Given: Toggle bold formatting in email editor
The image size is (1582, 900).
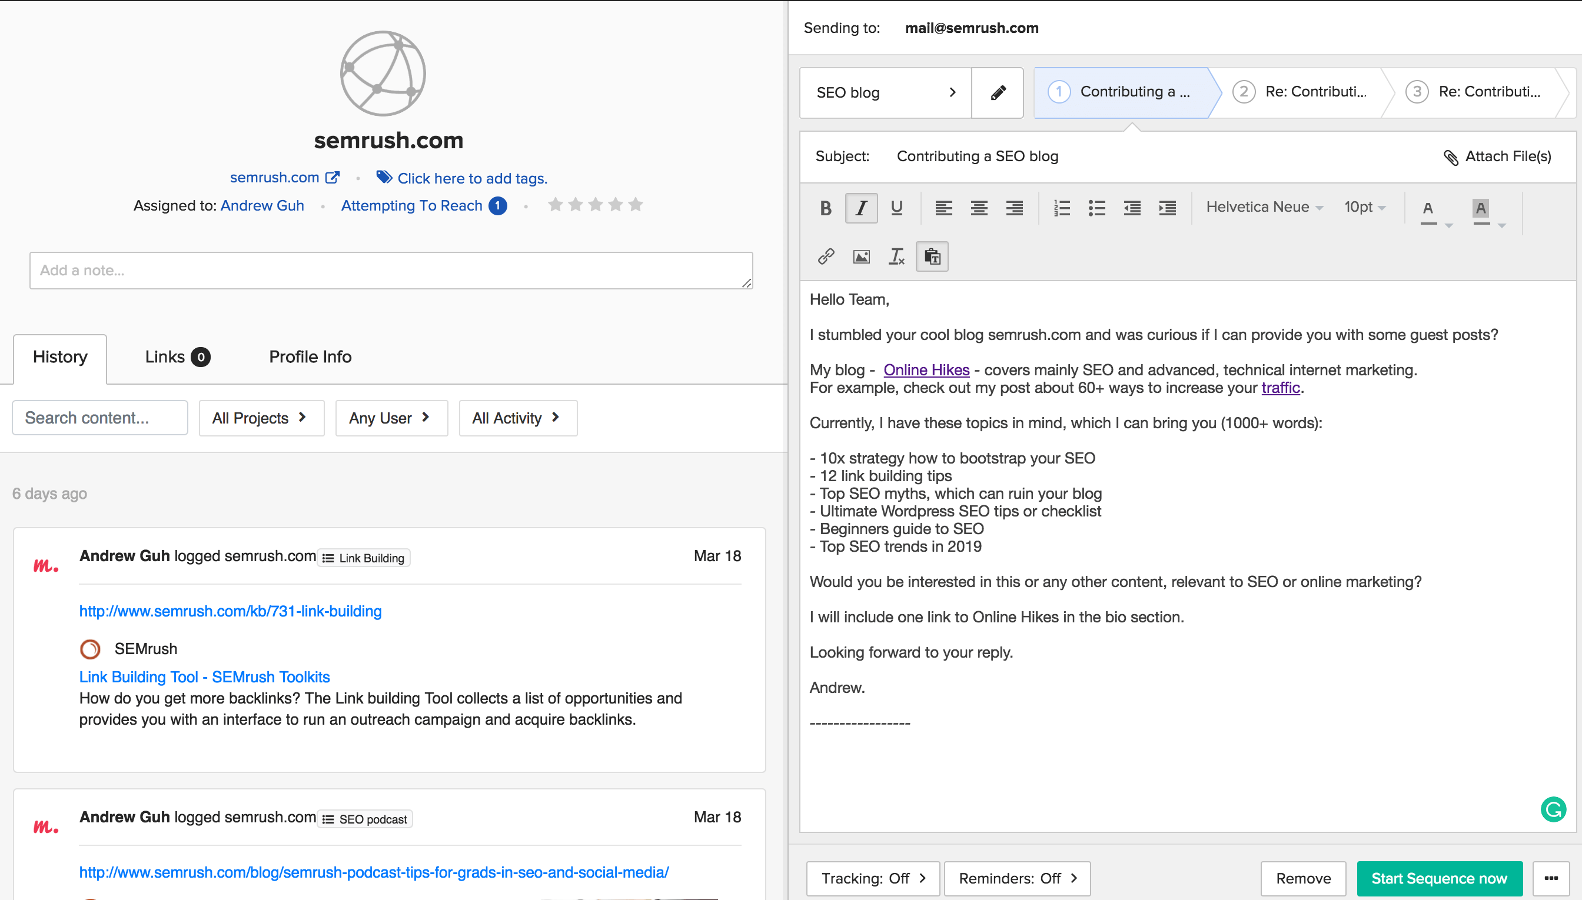Looking at the screenshot, I should (826, 208).
